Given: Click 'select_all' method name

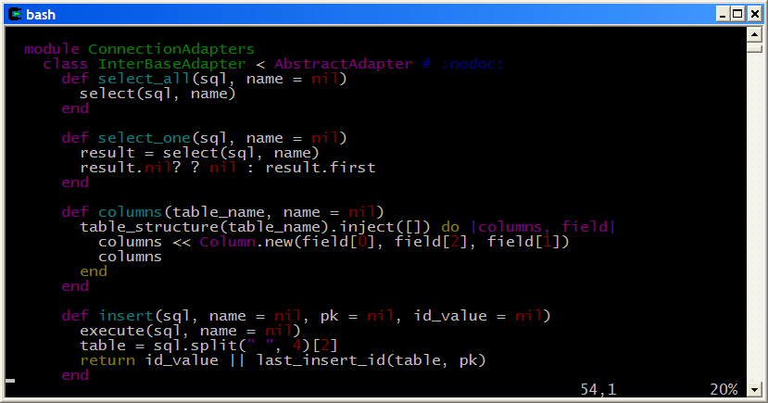Looking at the screenshot, I should (144, 79).
